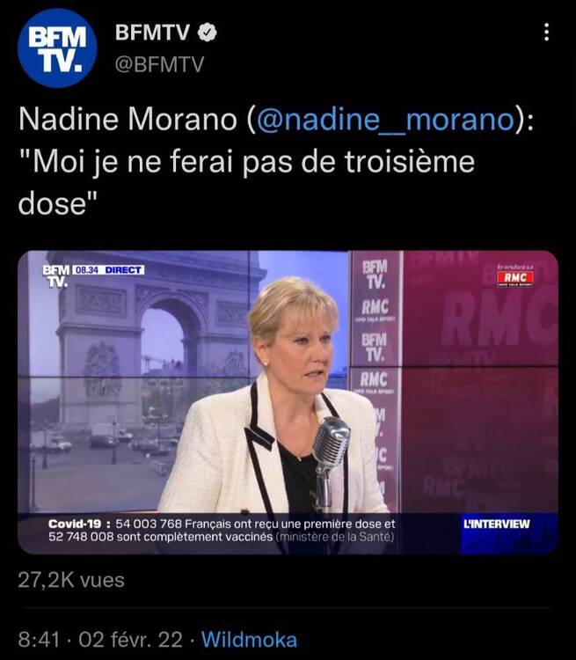Click the tweet text about troisième dose

click(x=276, y=161)
